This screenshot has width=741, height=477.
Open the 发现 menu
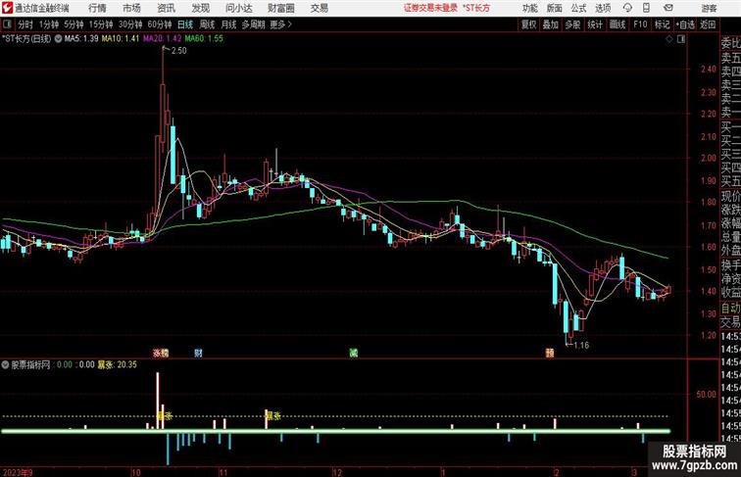click(x=200, y=8)
